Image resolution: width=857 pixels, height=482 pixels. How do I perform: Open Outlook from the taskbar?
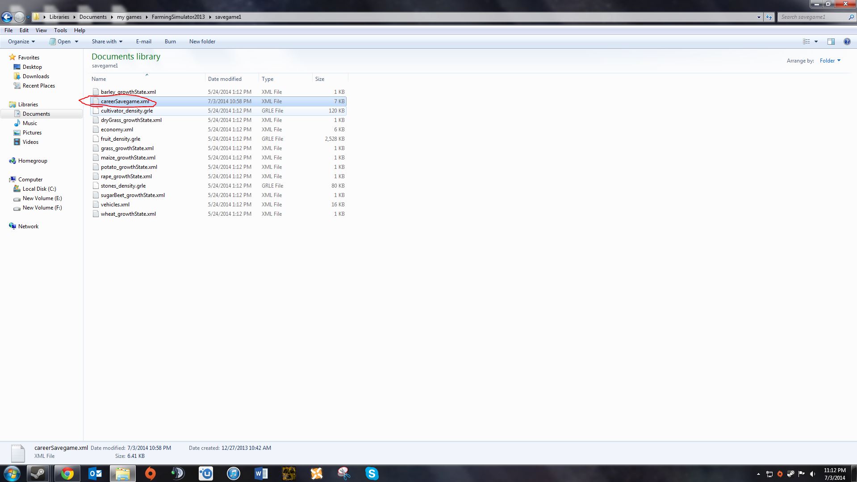95,473
